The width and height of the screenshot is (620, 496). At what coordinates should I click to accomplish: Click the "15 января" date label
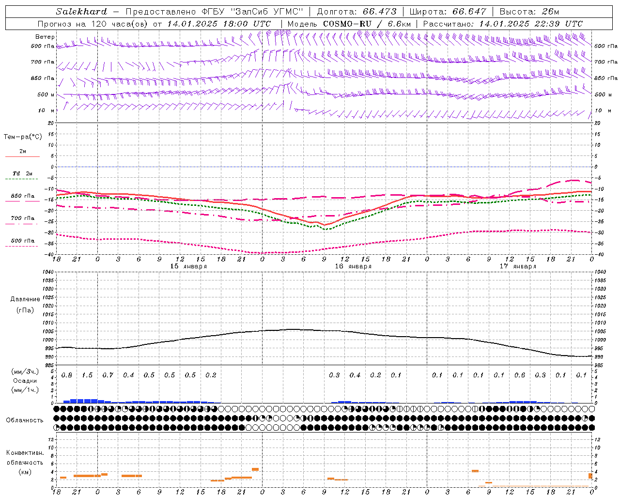click(188, 266)
